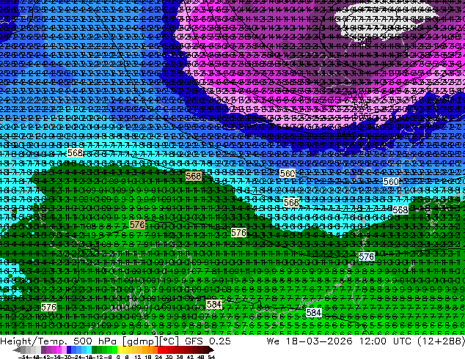The width and height of the screenshot is (465, 359).
Task: Click the '-54' legend scale value
Action: point(23,357)
